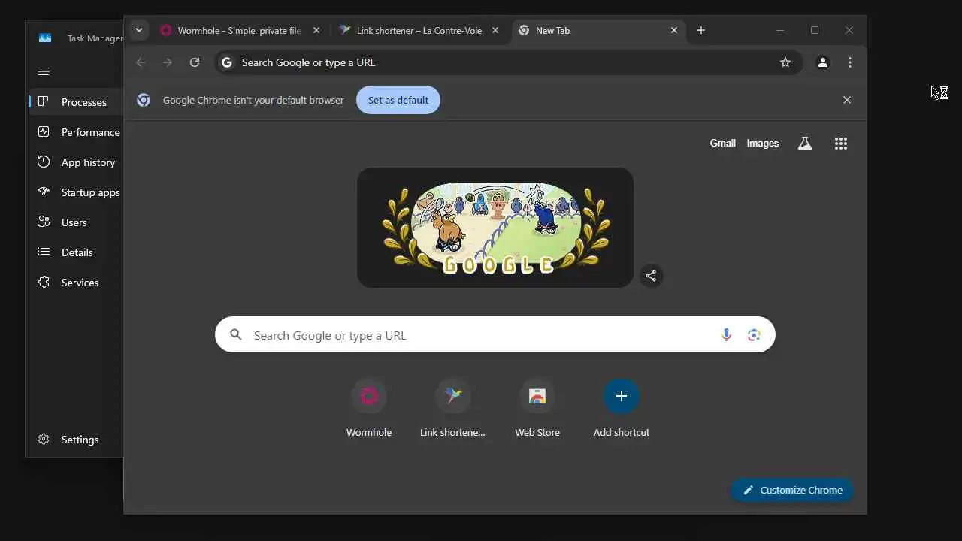Close the Link shortener tab
This screenshot has width=962, height=541.
tap(495, 31)
